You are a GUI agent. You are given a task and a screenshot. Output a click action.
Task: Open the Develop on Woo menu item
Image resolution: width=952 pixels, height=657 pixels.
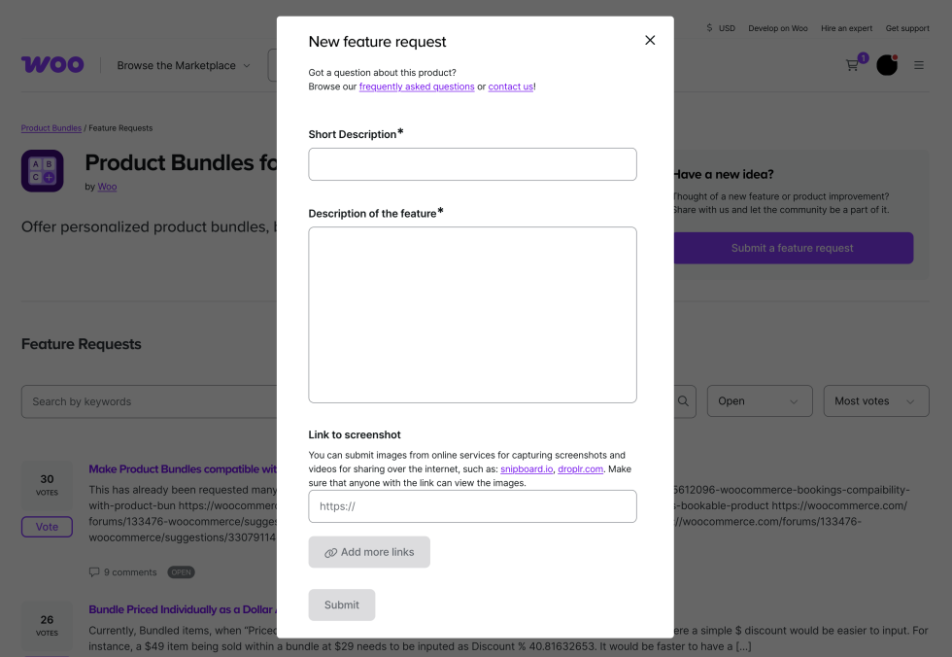pos(777,28)
